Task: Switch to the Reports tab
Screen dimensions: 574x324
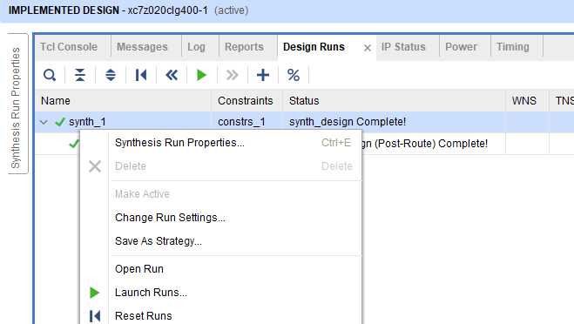Action: (244, 47)
